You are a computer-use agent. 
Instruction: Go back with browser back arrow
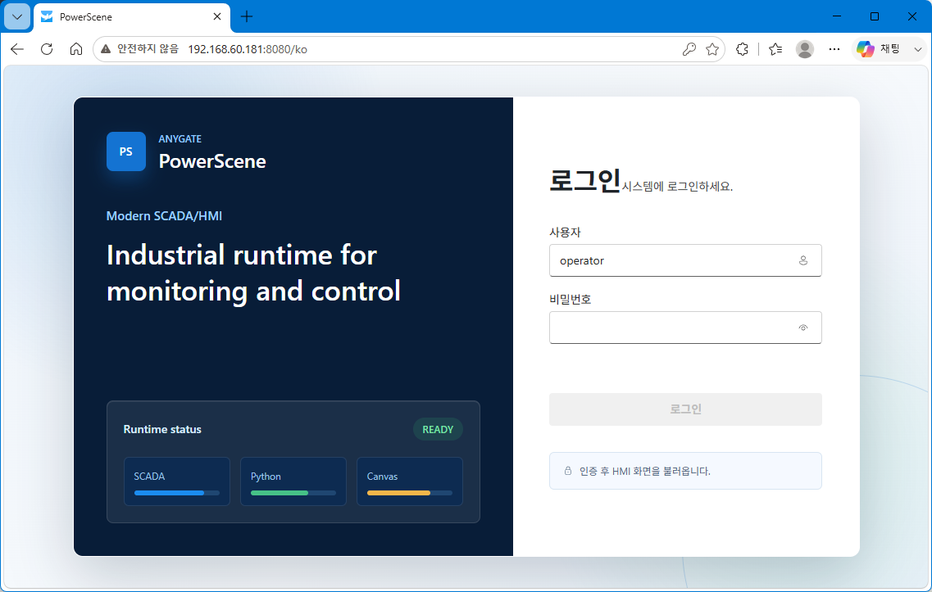pos(17,49)
